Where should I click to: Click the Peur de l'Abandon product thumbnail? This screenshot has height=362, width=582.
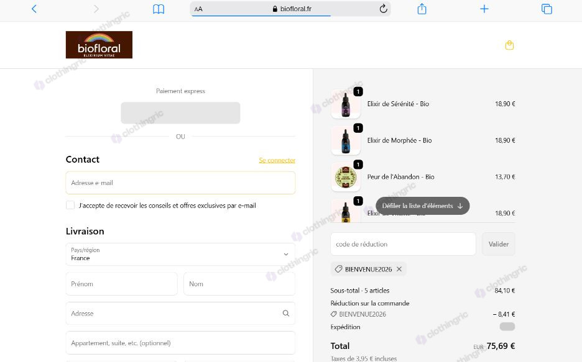(346, 177)
